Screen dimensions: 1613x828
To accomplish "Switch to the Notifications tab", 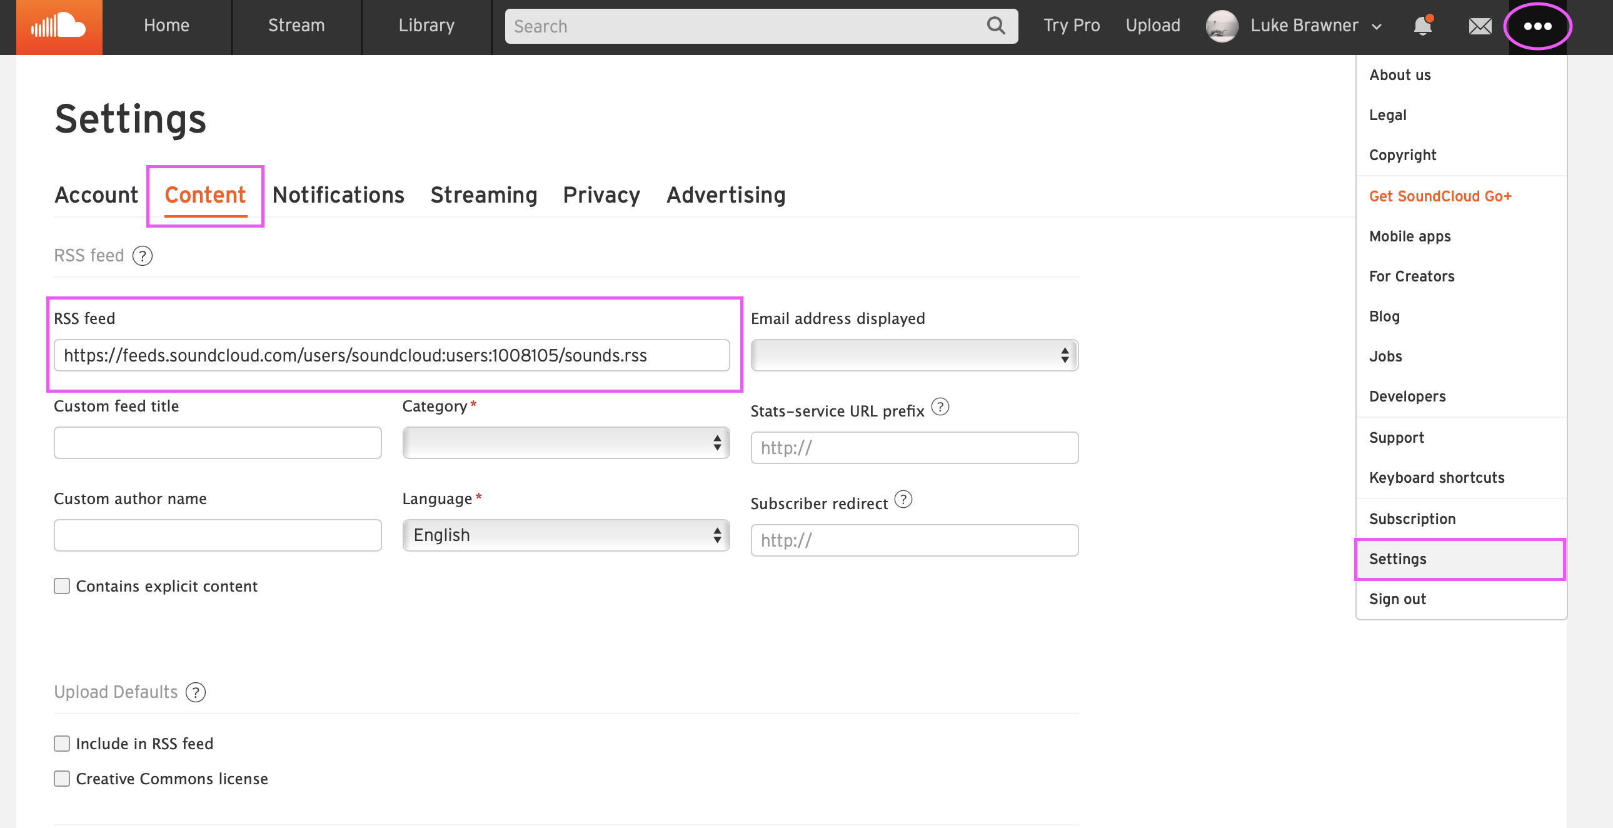I will 339,194.
